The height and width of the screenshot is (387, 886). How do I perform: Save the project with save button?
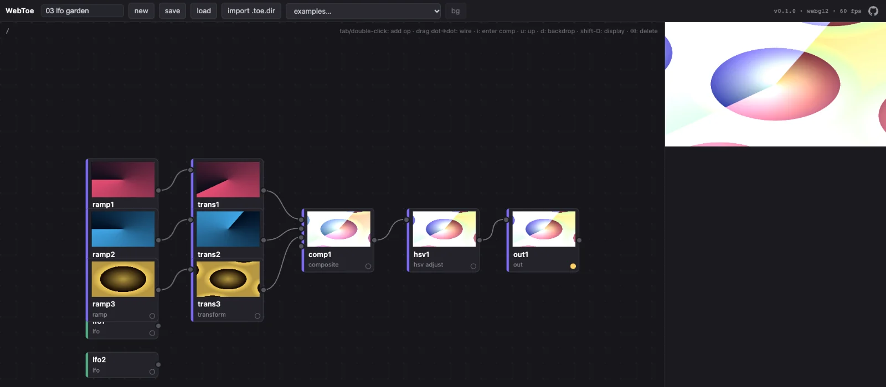[x=172, y=11]
